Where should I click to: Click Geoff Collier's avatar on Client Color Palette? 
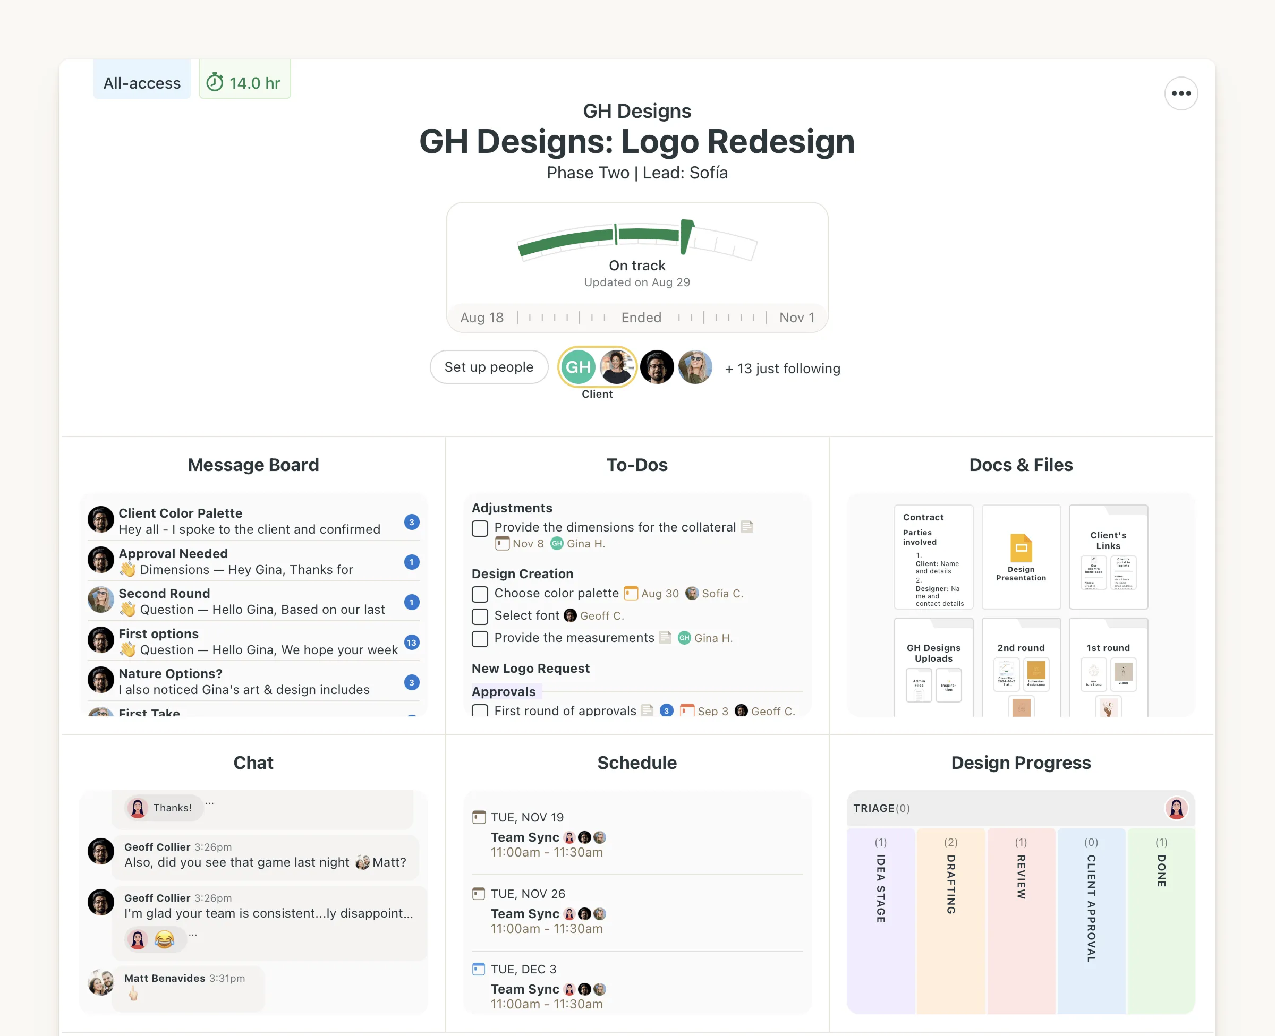[x=101, y=519]
